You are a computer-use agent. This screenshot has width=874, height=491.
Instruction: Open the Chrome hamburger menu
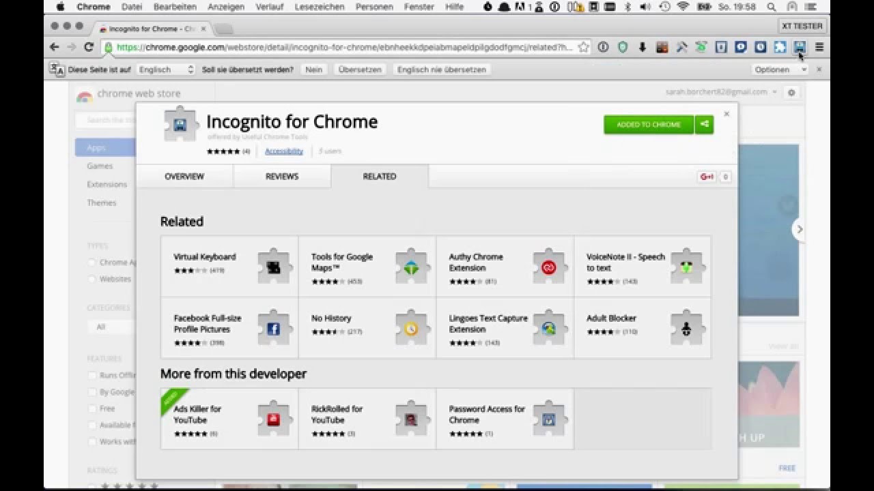tap(819, 47)
